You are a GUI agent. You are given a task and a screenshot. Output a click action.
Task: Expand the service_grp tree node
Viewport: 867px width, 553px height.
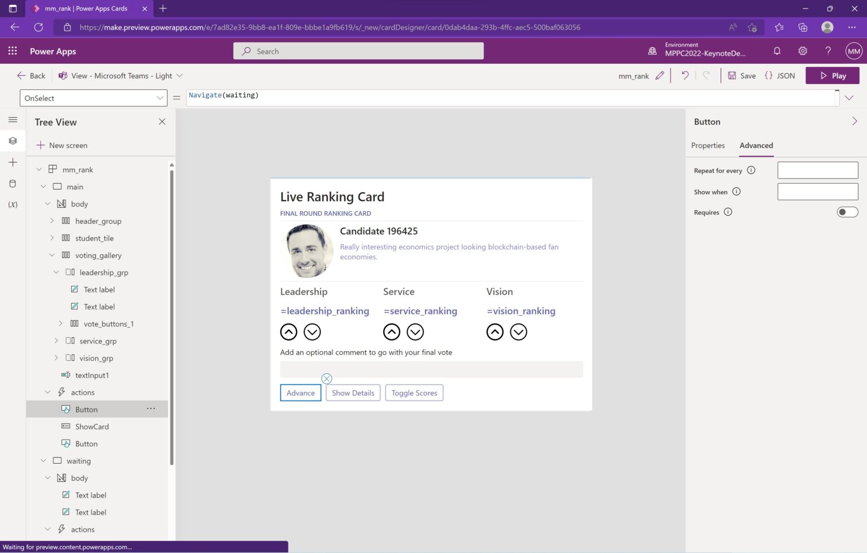tap(56, 341)
